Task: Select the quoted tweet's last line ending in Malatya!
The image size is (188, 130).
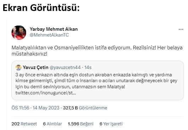Action: (70, 87)
